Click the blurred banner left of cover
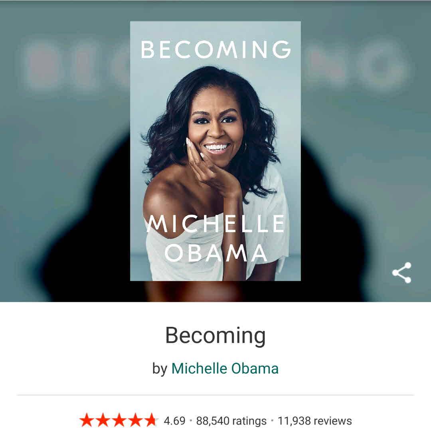The image size is (431, 431). pos(65,151)
